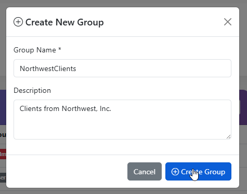This screenshot has width=247, height=194.
Task: Click the Group Name label
Action: click(x=37, y=50)
